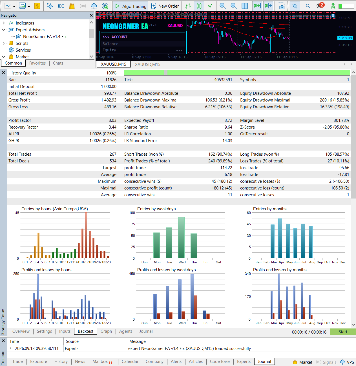Open the MQL5 IDE editor
Screen dimensions: 356x366
61,6
